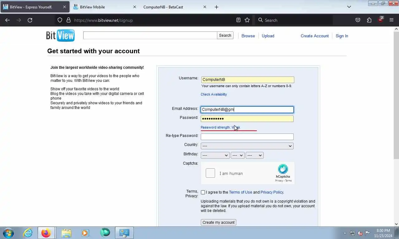Close the BitView Mobile tab

click(x=135, y=7)
